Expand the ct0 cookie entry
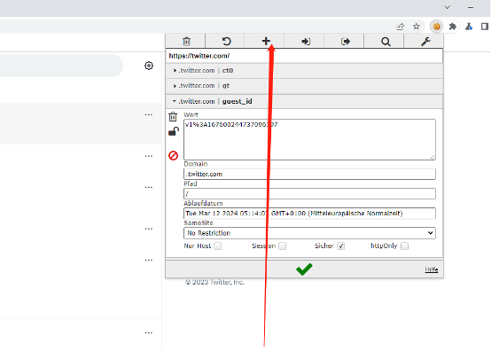The height and width of the screenshot is (351, 491). [304, 70]
